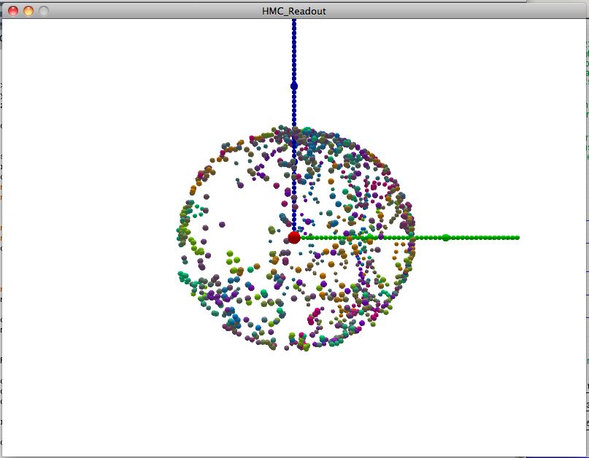Click the HMC_Readout window title
The image size is (589, 458).
[x=294, y=11]
